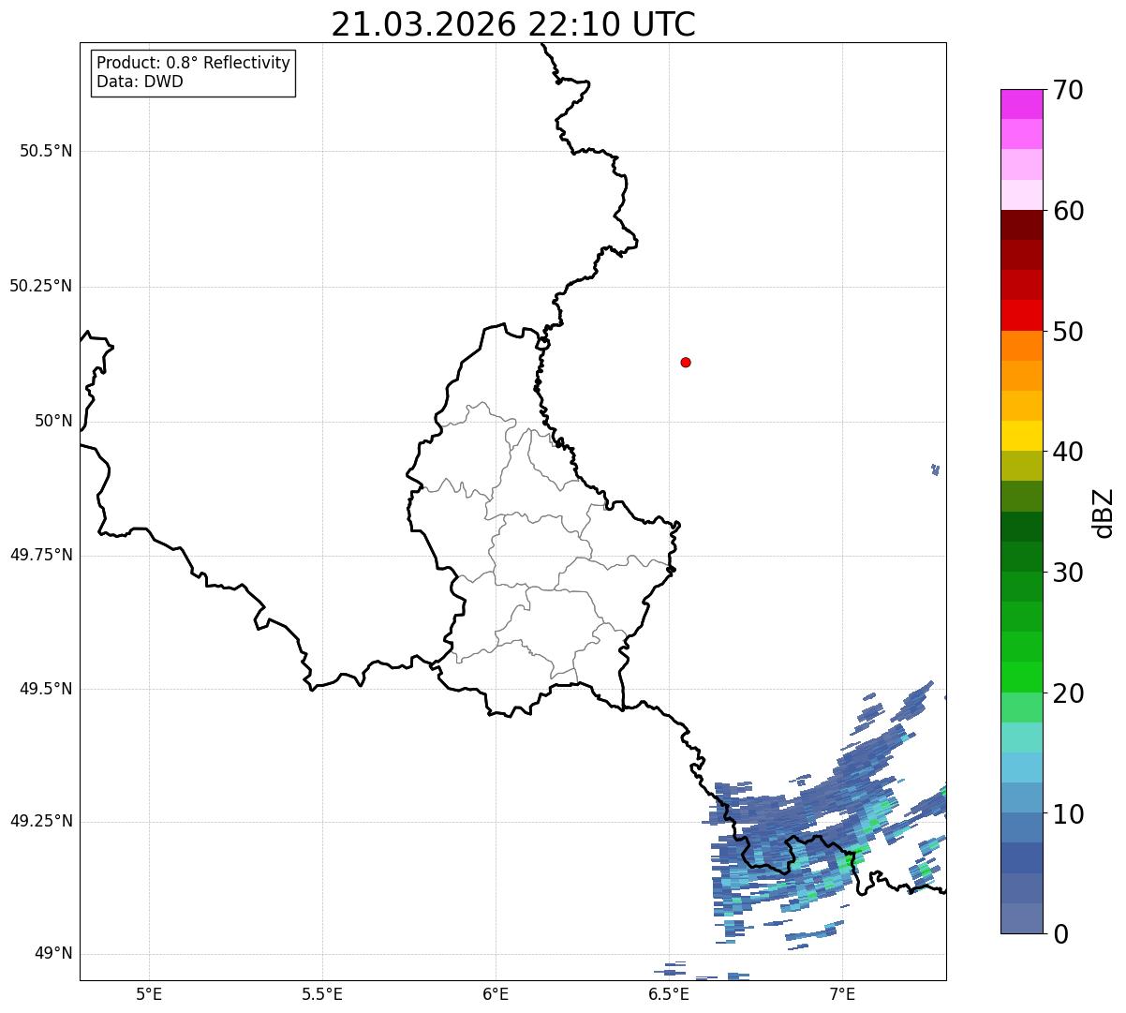The height and width of the screenshot is (1013, 1126).
Task: Click the slate blue bottom colorbar swatch
Action: pos(1022,918)
